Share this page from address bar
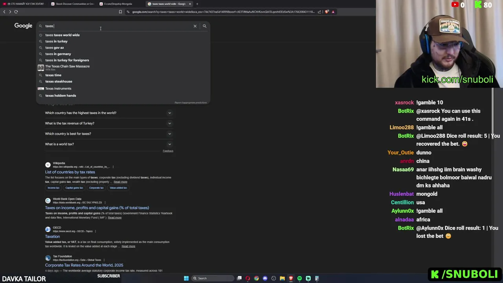 [319, 12]
